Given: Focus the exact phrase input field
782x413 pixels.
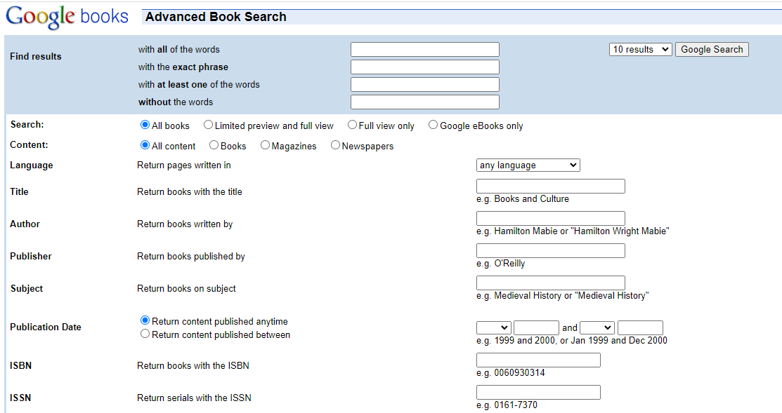Looking at the screenshot, I should pyautogui.click(x=425, y=67).
